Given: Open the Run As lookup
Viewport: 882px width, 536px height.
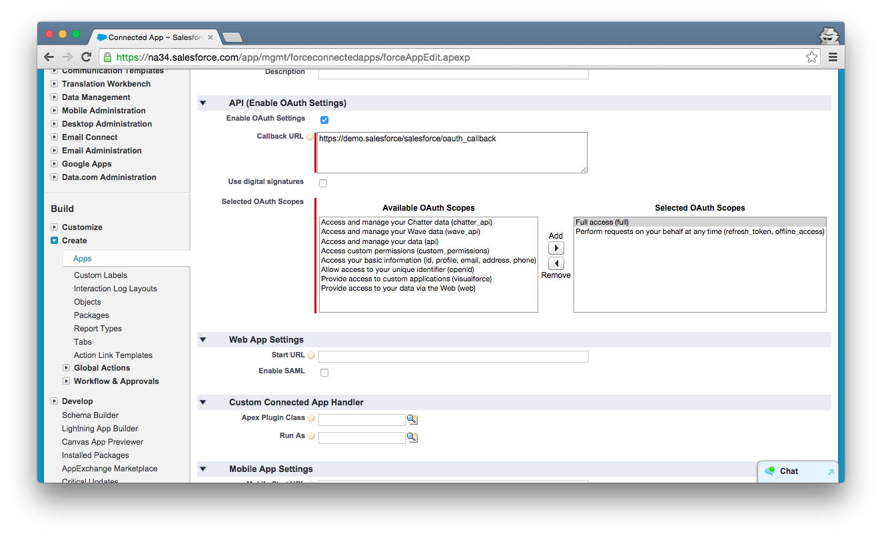Looking at the screenshot, I should 412,437.
